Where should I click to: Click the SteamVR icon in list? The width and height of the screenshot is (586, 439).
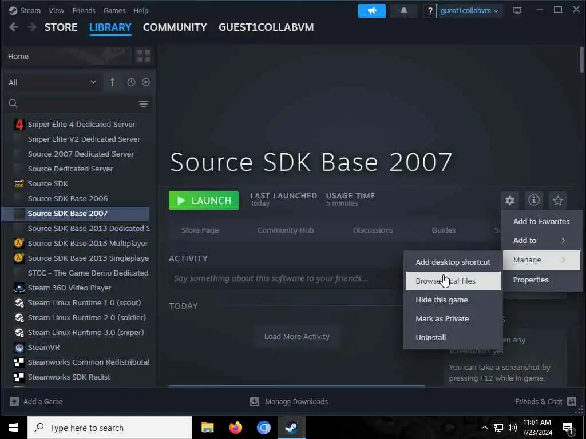click(x=19, y=347)
